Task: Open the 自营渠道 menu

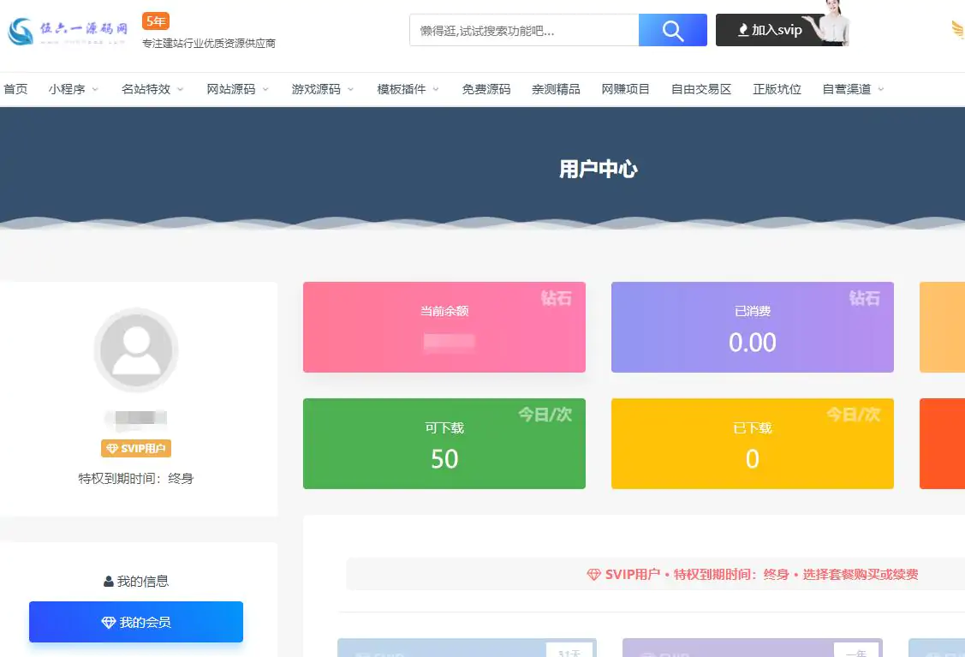Action: (x=847, y=89)
